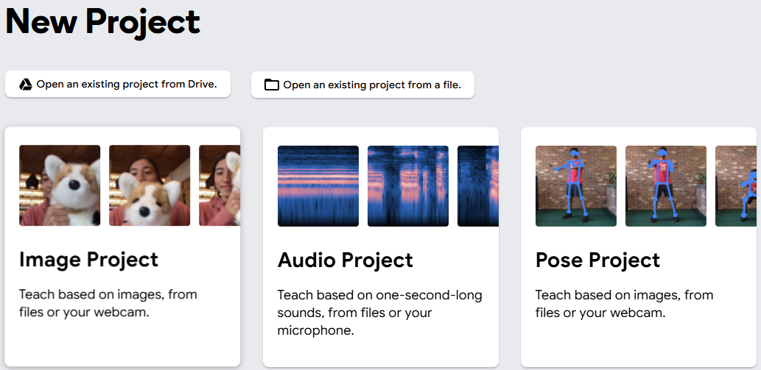Choose the Pose Project title
The image size is (761, 370).
[x=597, y=260]
